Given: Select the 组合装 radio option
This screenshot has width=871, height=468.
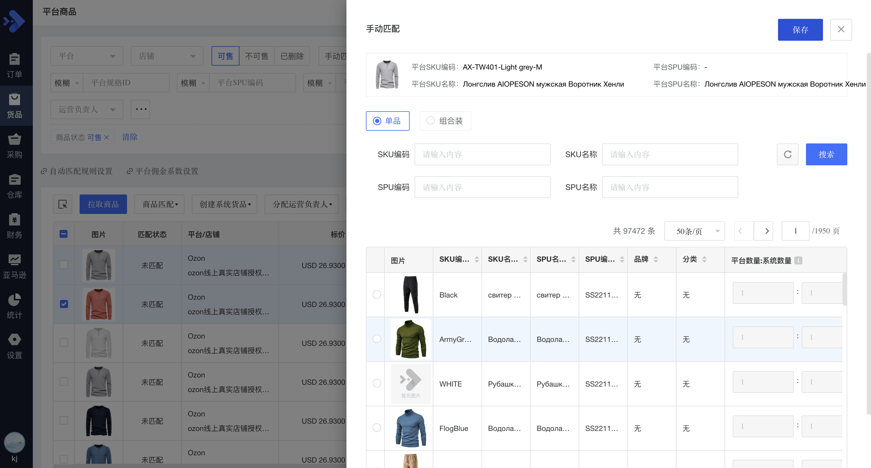Looking at the screenshot, I should (x=445, y=121).
